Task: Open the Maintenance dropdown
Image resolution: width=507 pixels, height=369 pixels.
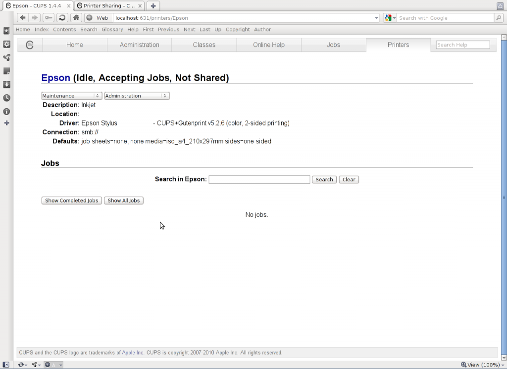Action: pyautogui.click(x=71, y=96)
